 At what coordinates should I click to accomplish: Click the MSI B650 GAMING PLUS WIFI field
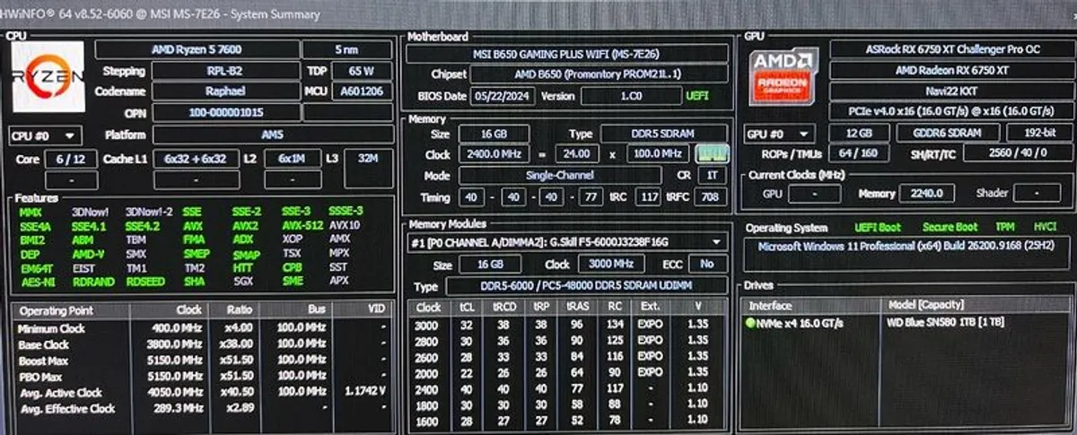click(x=567, y=53)
